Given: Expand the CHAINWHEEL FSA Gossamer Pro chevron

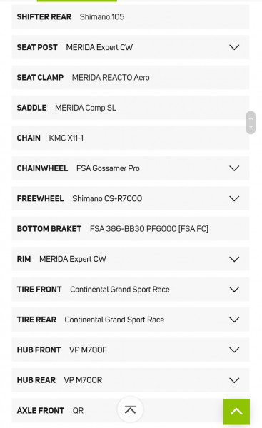Looking at the screenshot, I should 234,168.
